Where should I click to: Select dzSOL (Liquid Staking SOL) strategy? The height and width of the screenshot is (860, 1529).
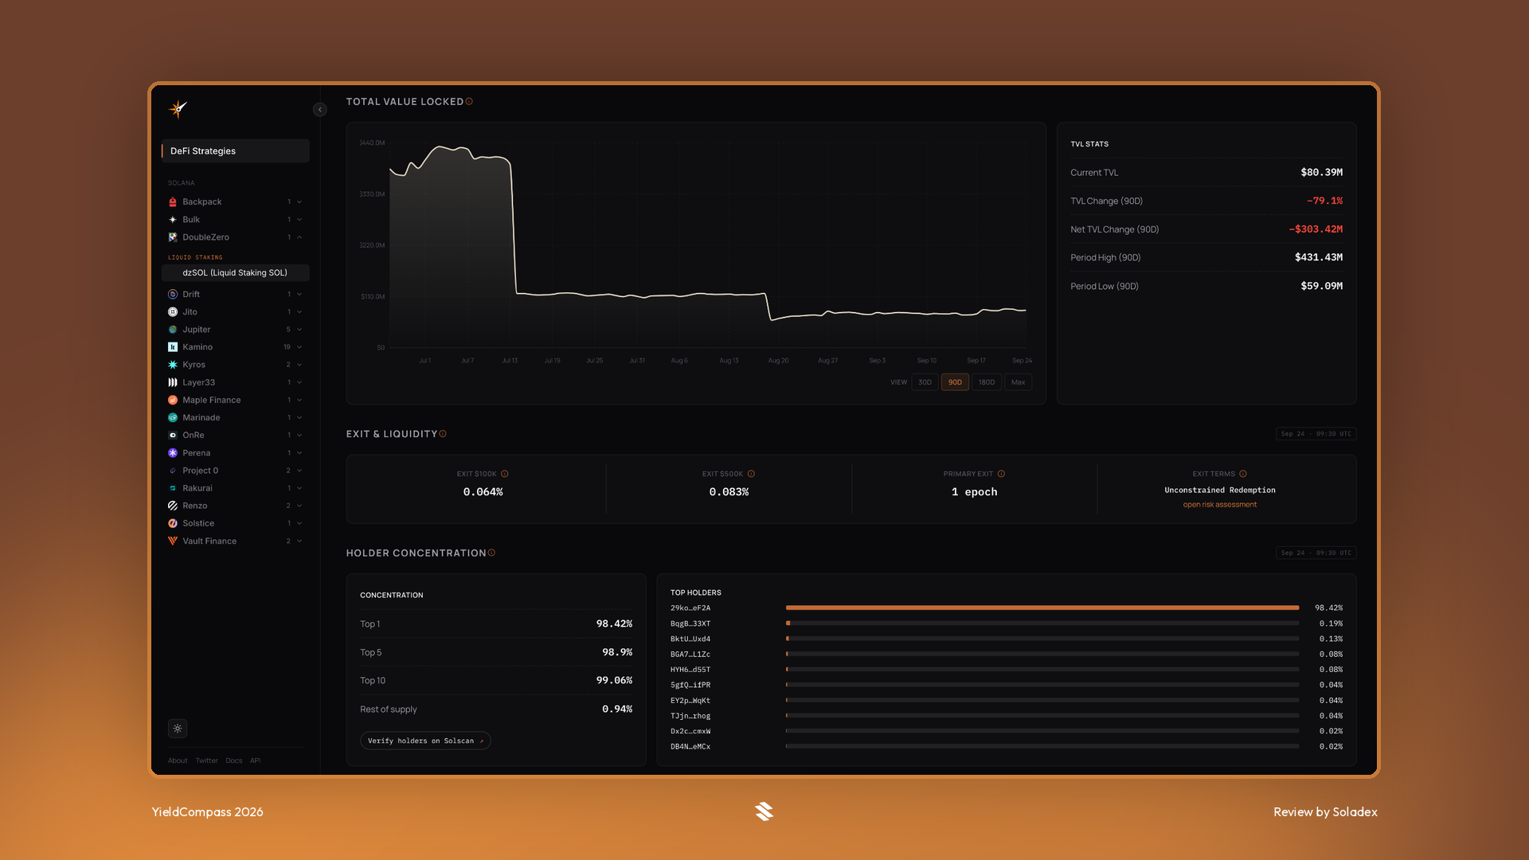click(236, 273)
